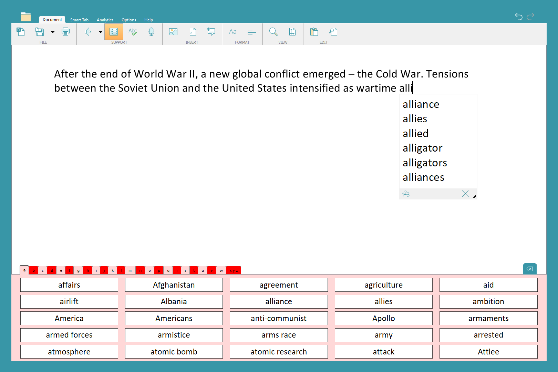Toggle the 123 number mode in predictor

406,194
